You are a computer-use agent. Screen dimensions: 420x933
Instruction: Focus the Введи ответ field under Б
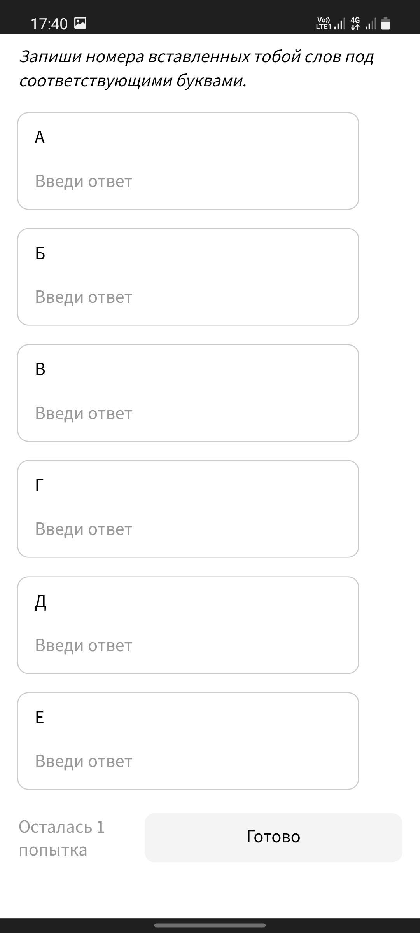click(84, 297)
